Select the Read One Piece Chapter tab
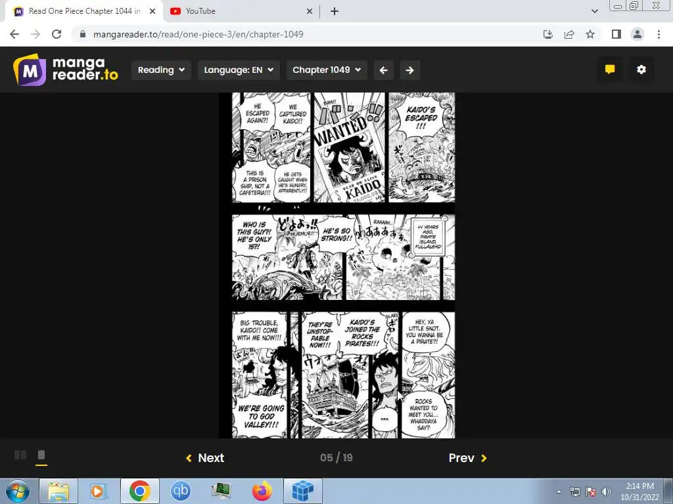This screenshot has width=673, height=504. pos(84,11)
